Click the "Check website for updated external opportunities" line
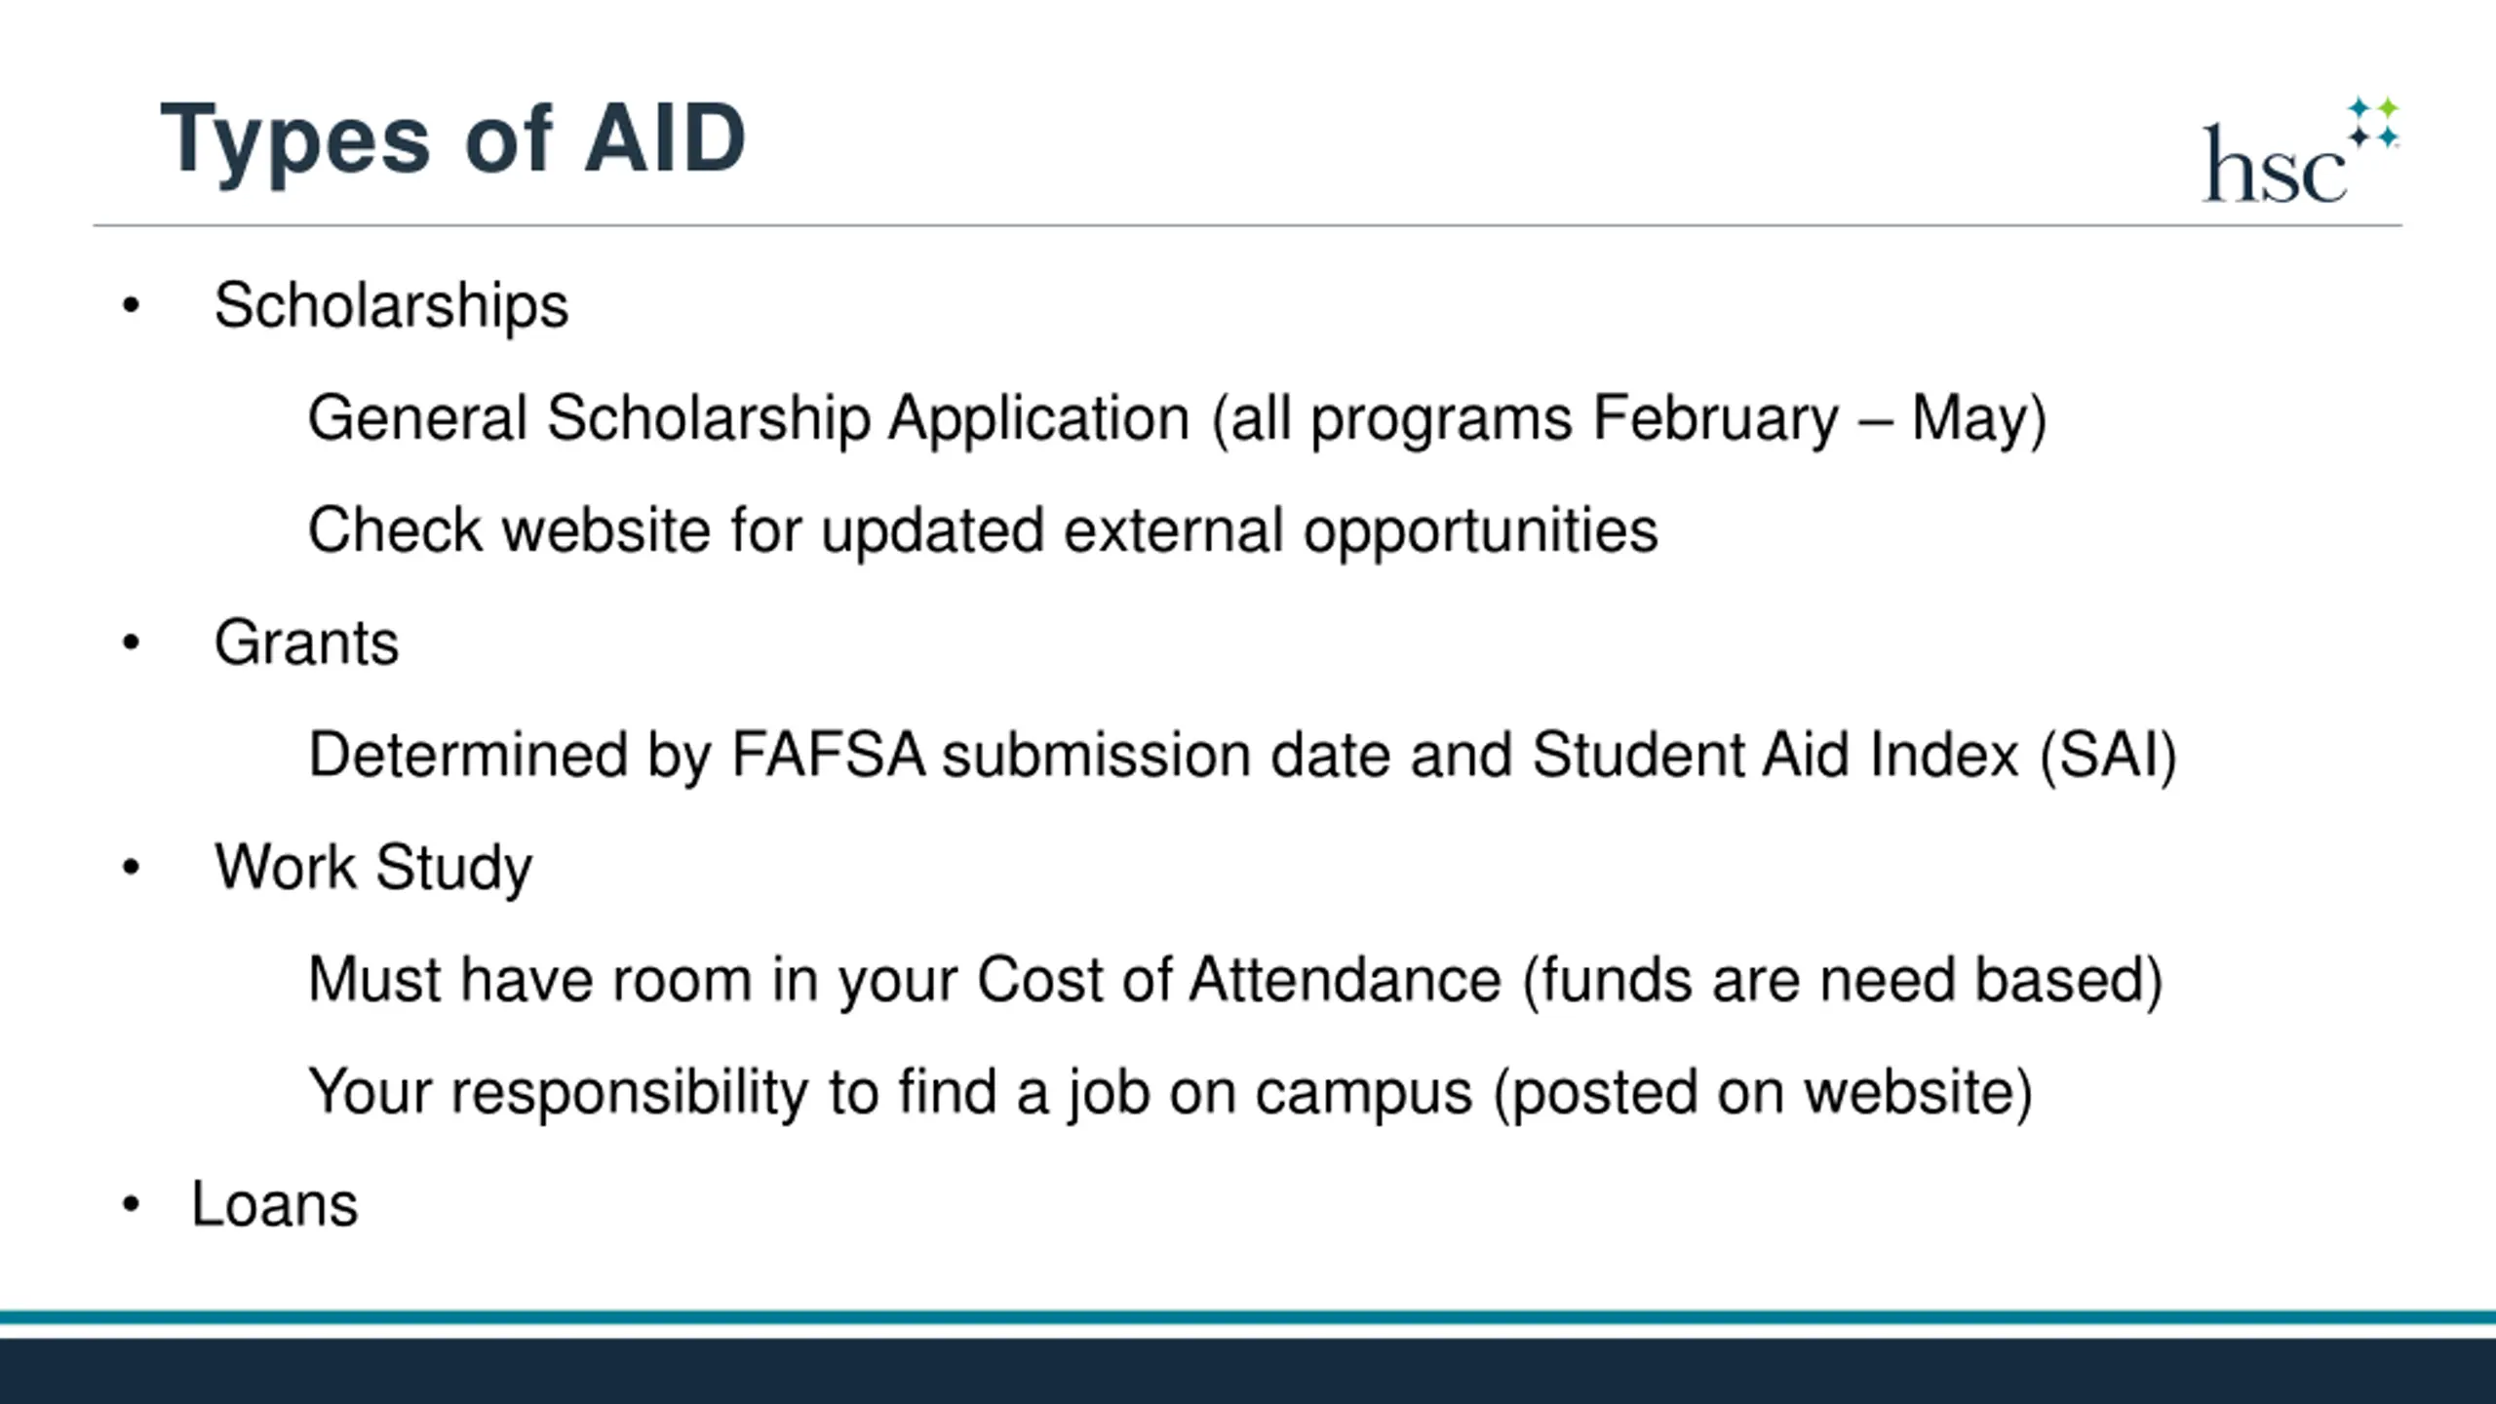This screenshot has width=2496, height=1404. pyautogui.click(x=983, y=531)
